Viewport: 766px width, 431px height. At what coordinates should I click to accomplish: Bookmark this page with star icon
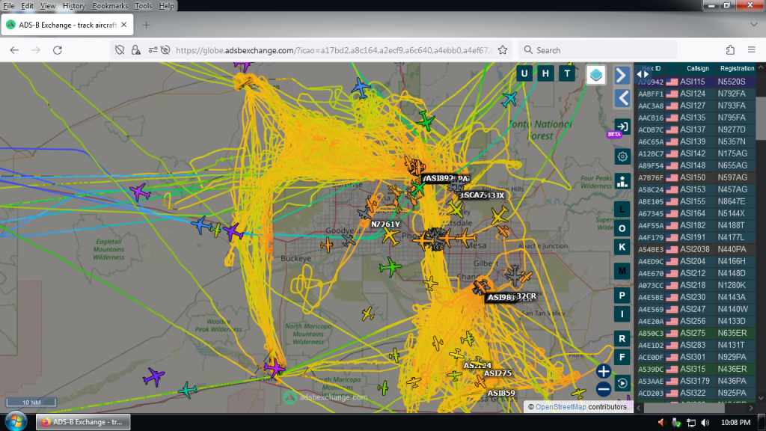click(x=503, y=50)
